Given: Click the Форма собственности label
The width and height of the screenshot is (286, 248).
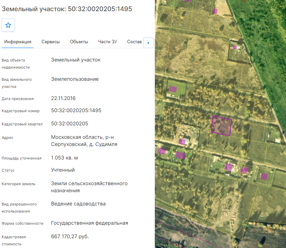Looking at the screenshot, I should pos(23,223).
